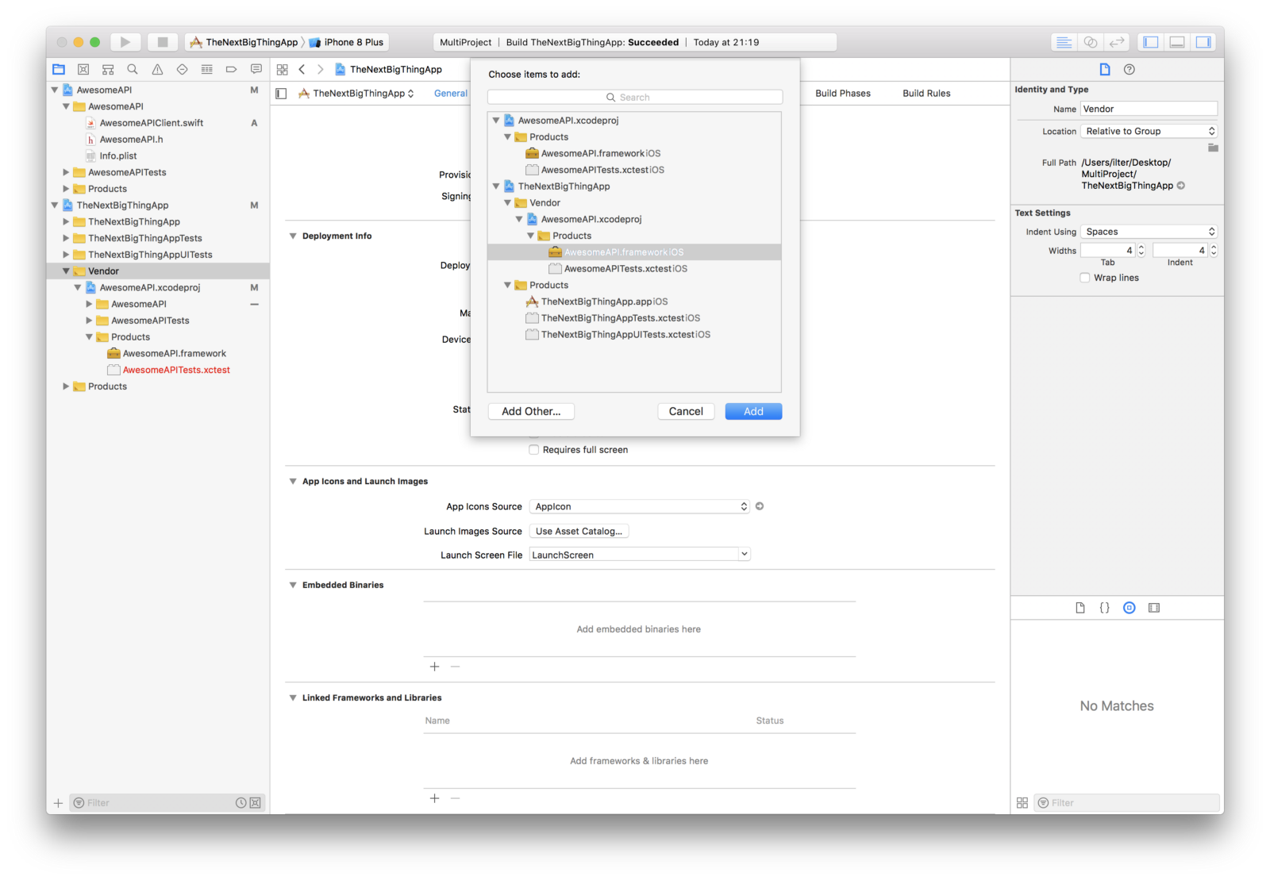Show related items grid icon in jump bar

(283, 70)
